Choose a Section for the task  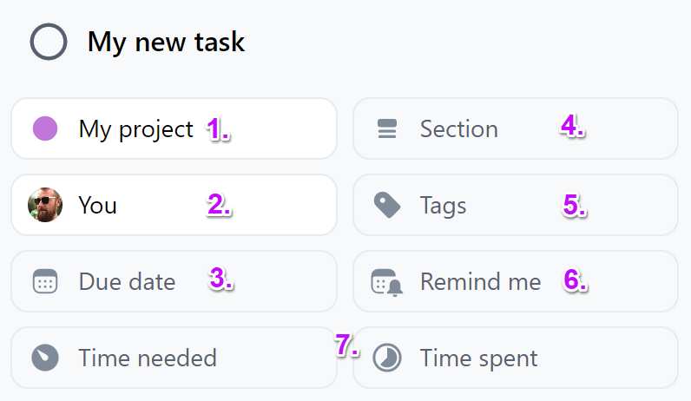(515, 128)
